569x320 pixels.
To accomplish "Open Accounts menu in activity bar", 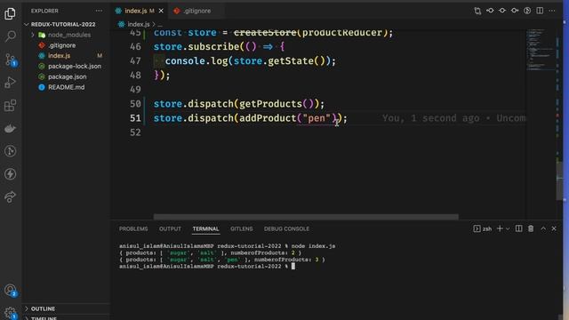I will point(10,291).
